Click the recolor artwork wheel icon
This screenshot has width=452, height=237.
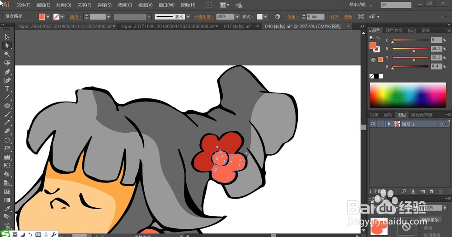[x=278, y=17]
